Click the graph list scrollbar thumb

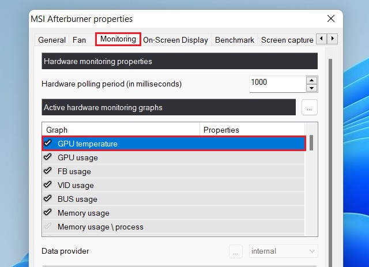pos(311,142)
